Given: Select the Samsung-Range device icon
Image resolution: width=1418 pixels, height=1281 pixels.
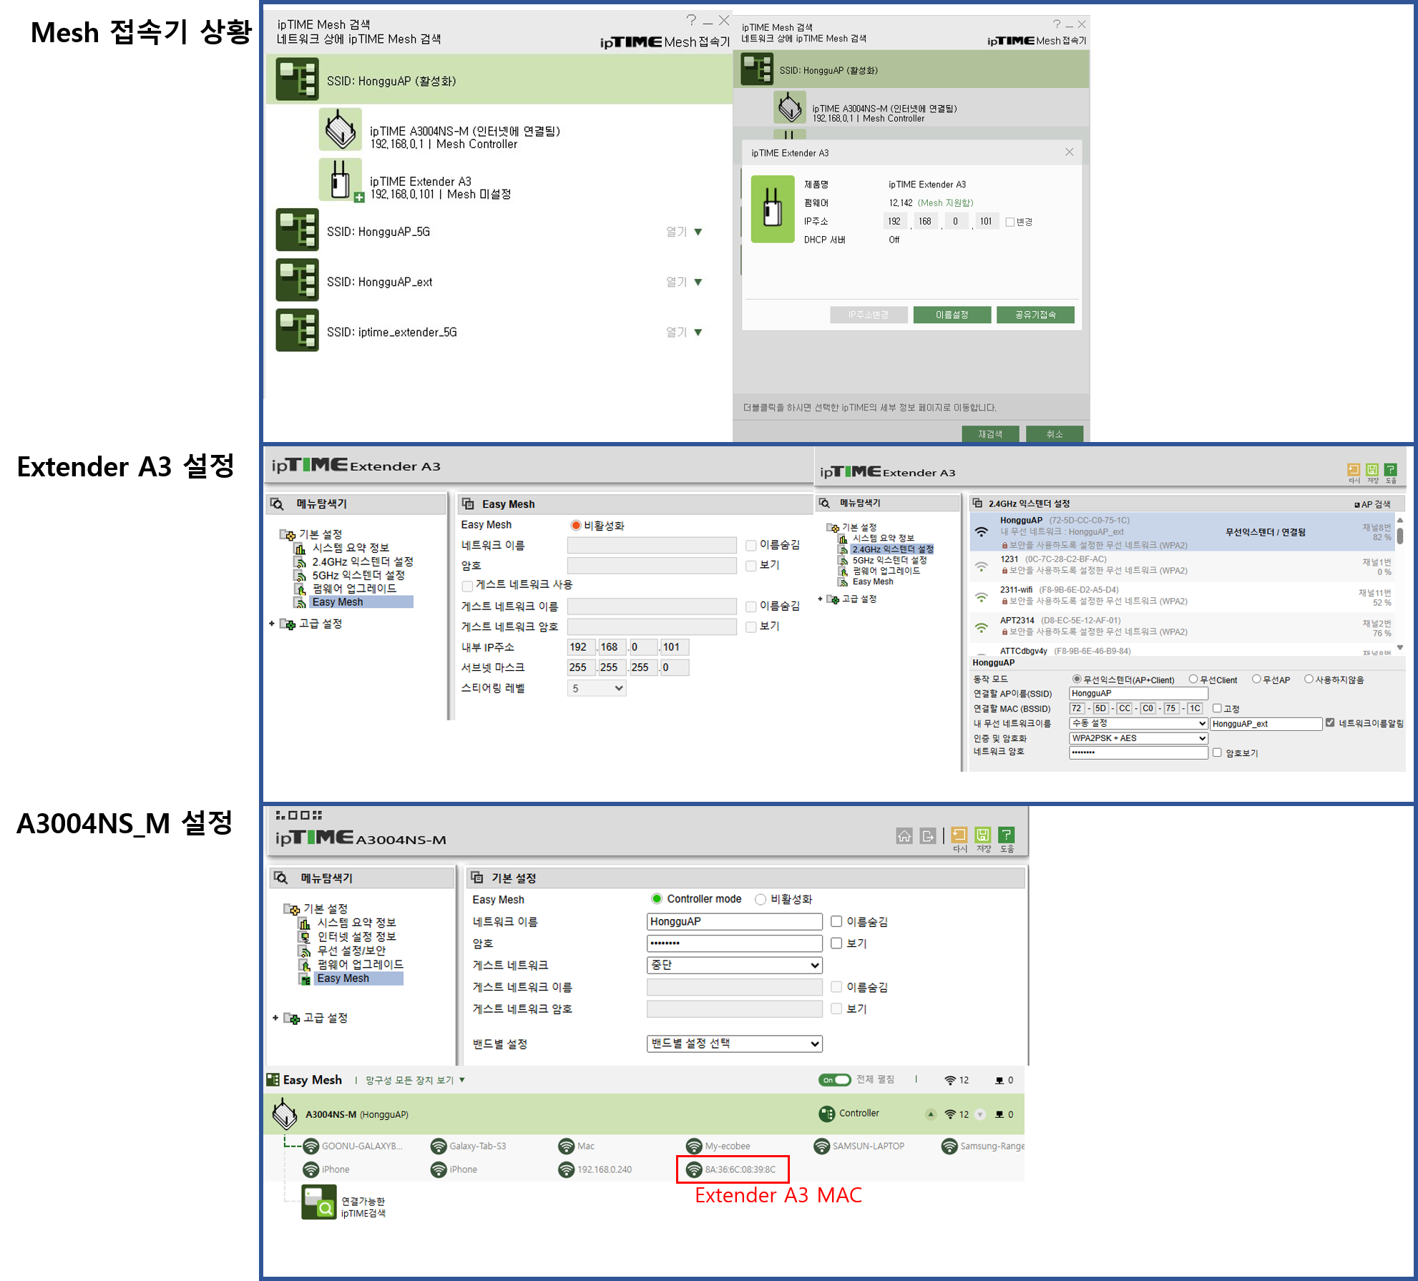Looking at the screenshot, I should coord(949,1147).
